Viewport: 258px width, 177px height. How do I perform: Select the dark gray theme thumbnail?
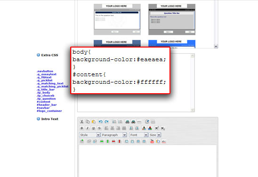point(172,19)
